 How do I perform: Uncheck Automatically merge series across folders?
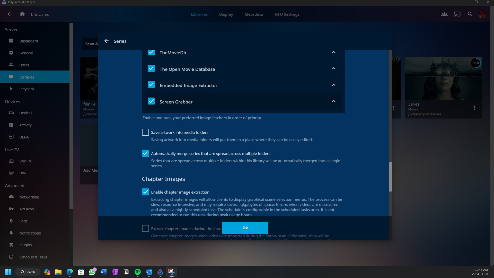pyautogui.click(x=145, y=153)
